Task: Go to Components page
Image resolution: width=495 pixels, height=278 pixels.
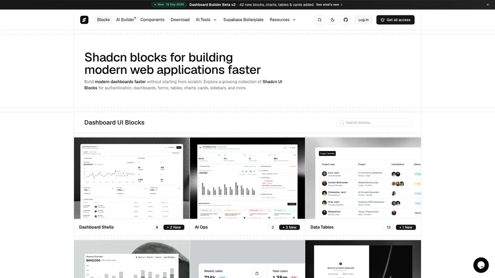Action: [x=152, y=20]
